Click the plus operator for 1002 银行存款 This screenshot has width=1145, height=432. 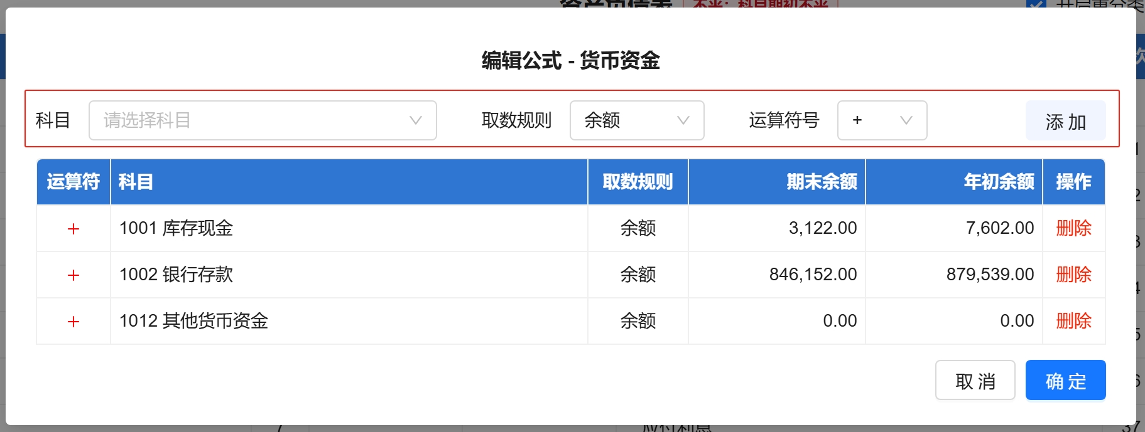(x=73, y=275)
